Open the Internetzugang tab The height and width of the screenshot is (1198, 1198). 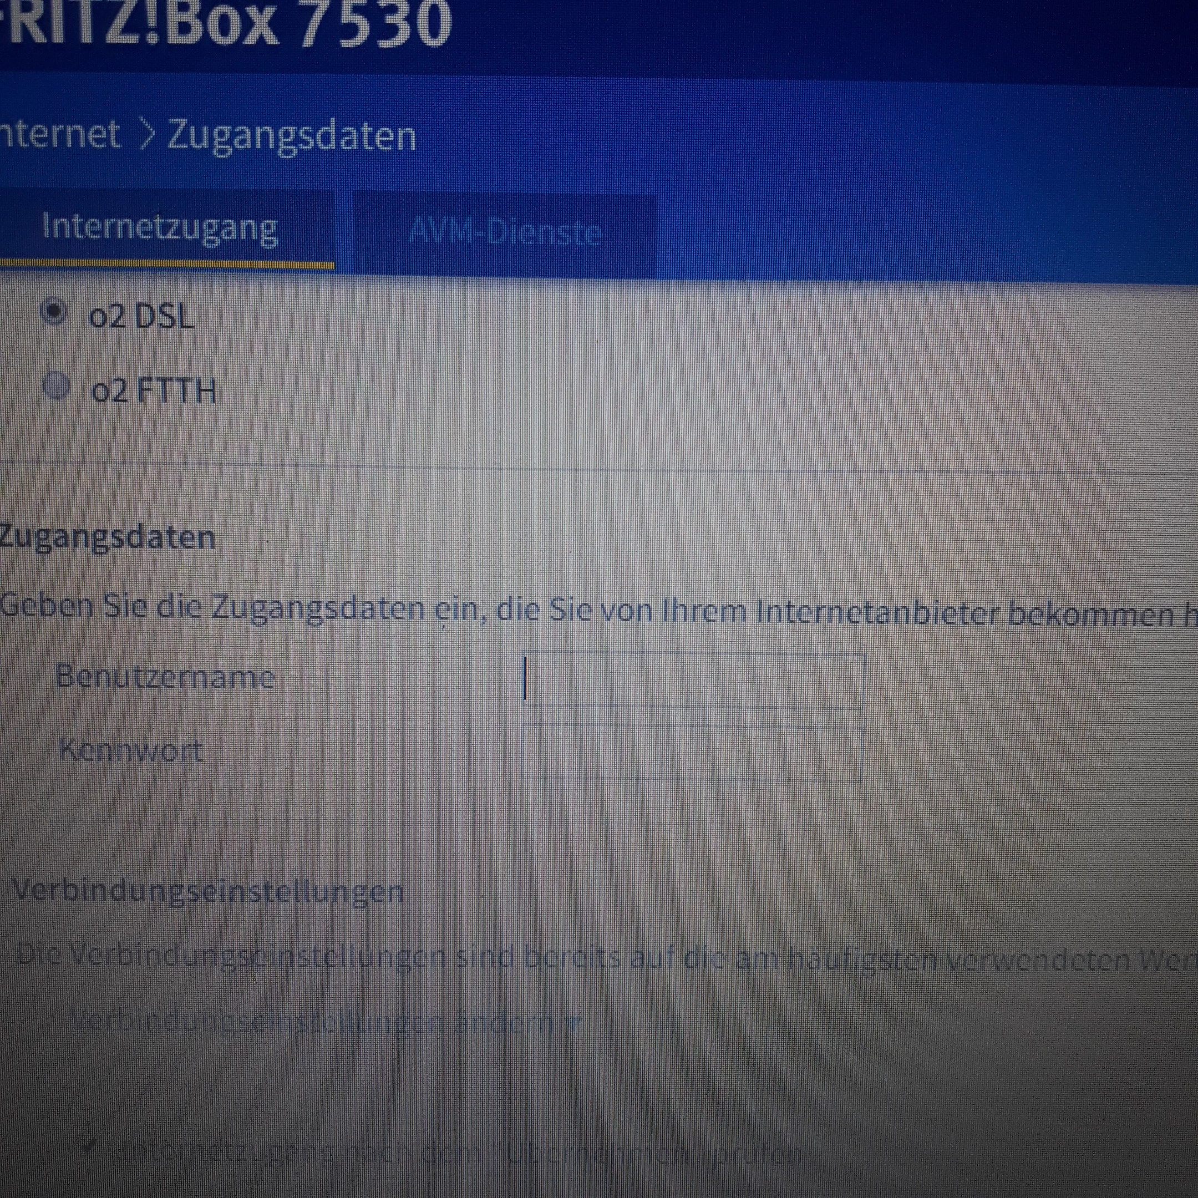point(159,227)
